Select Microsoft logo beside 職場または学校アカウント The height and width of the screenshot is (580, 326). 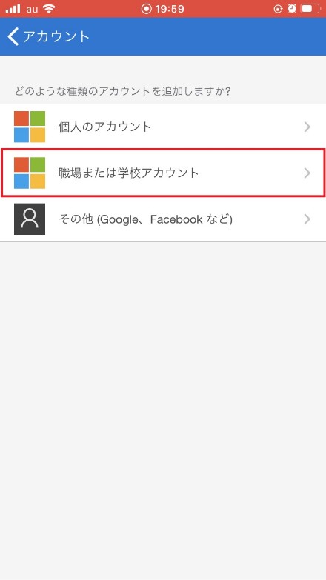[x=30, y=173]
